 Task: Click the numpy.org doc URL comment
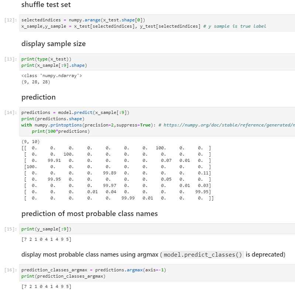(227, 125)
